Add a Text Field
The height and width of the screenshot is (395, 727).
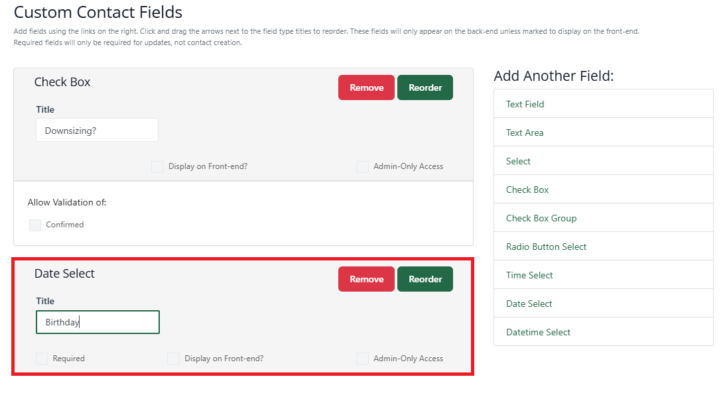point(603,104)
